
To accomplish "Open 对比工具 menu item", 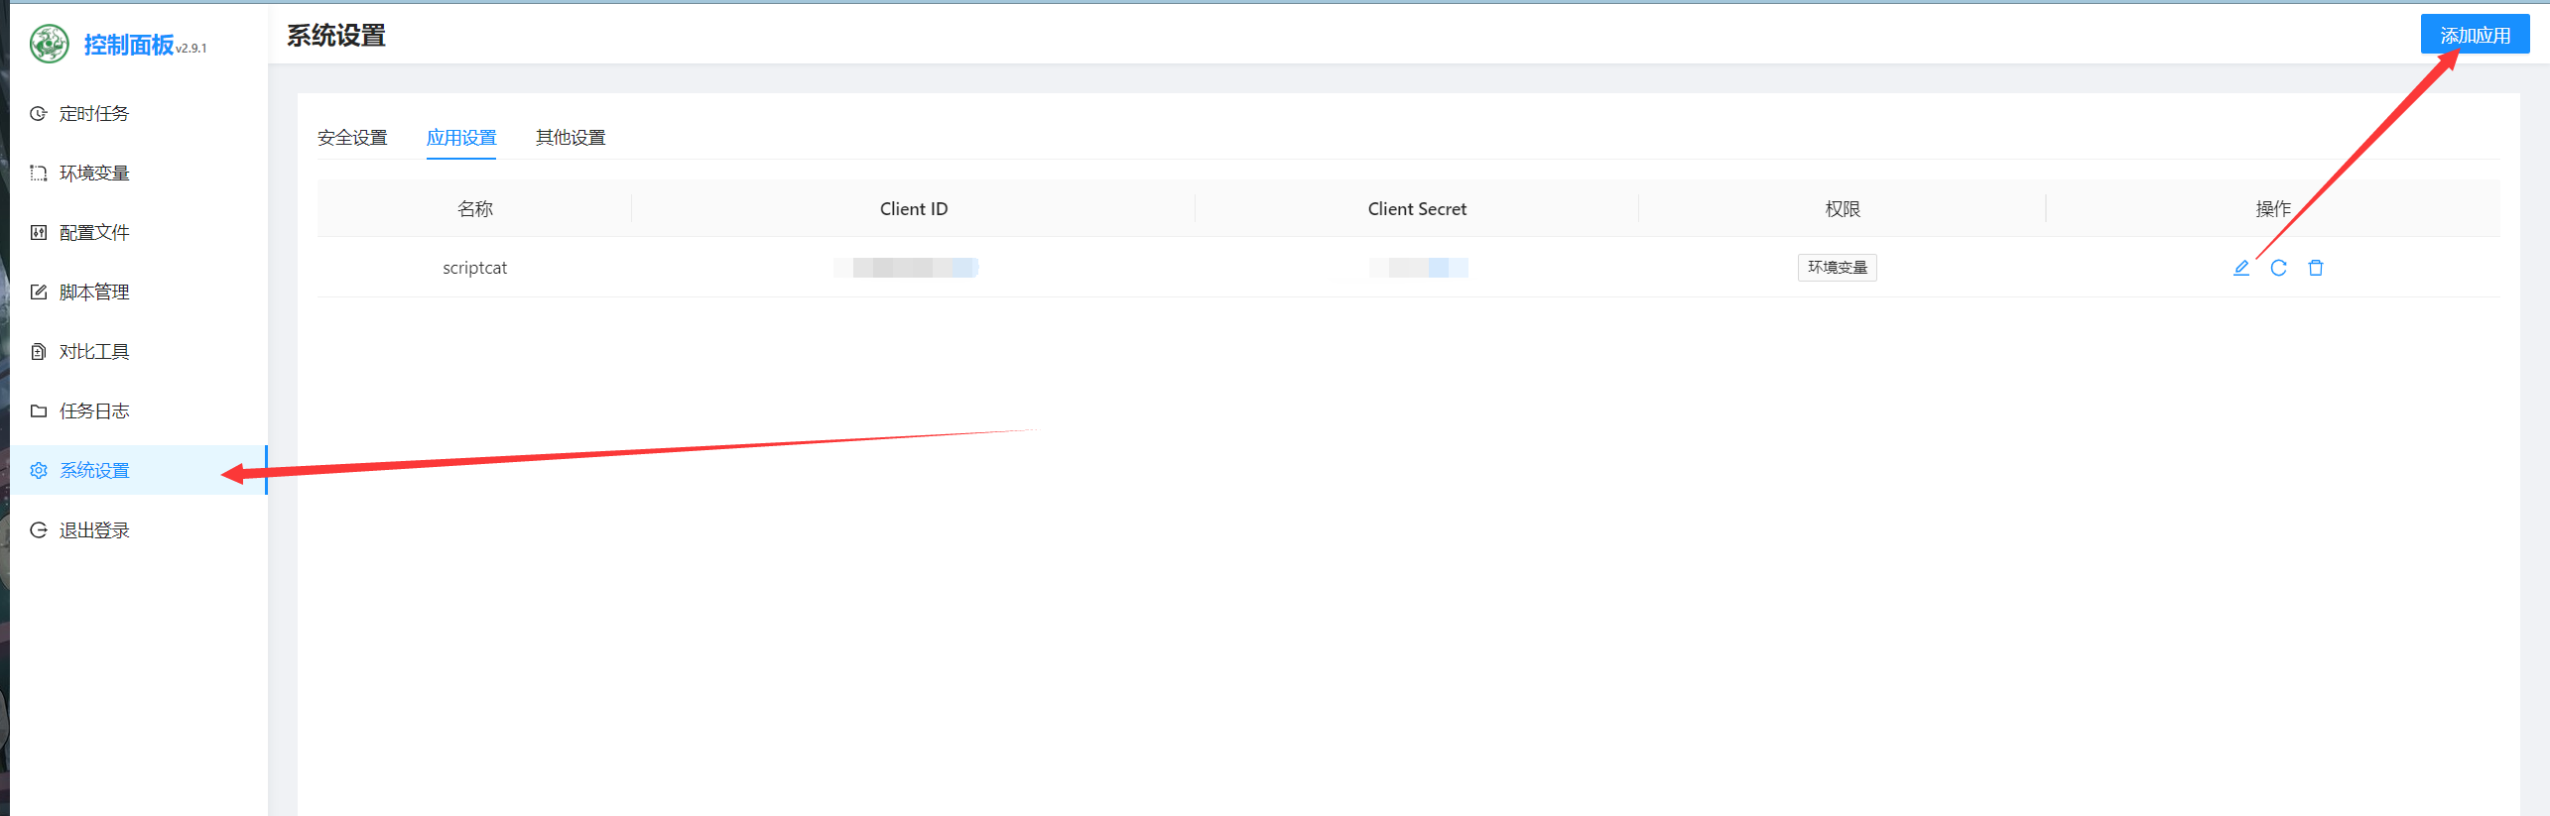I will point(139,352).
